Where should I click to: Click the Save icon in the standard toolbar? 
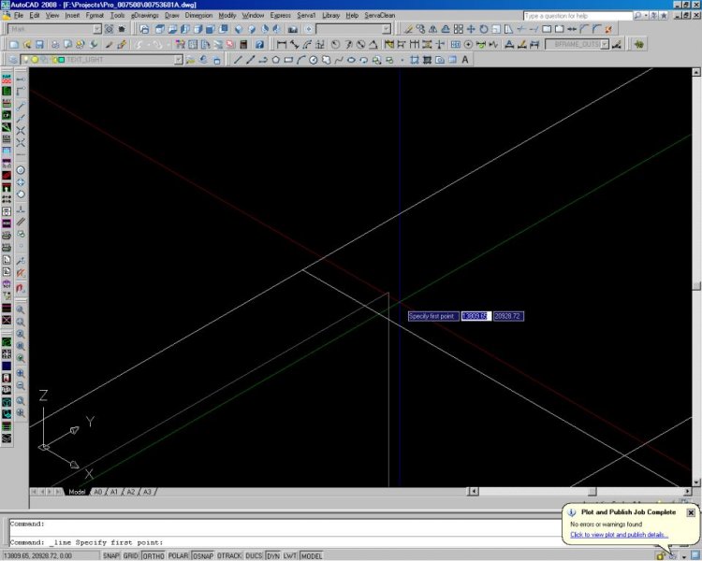point(40,44)
